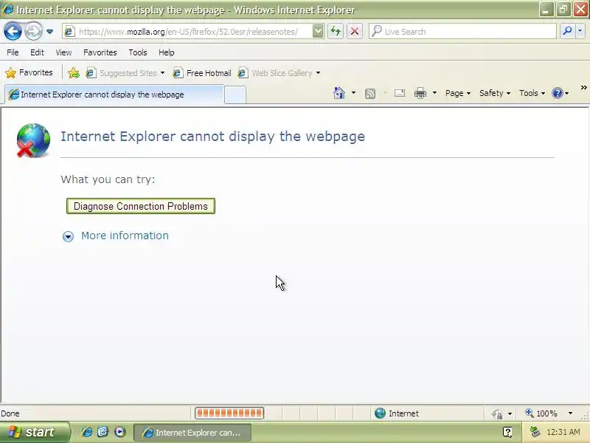Open the View menu
590x443 pixels.
(x=63, y=52)
